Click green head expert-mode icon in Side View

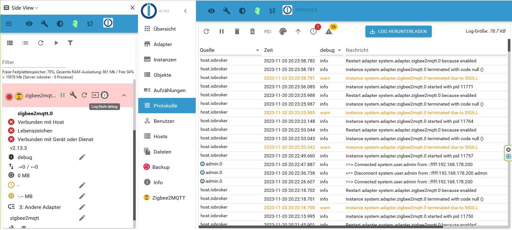(75, 24)
